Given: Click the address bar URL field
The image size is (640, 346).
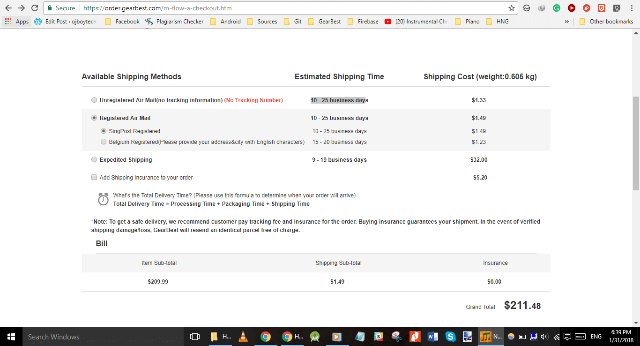Looking at the screenshot, I should [x=281, y=8].
